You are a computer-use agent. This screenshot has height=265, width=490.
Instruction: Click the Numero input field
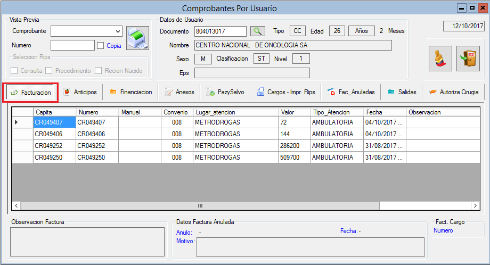pos(72,45)
